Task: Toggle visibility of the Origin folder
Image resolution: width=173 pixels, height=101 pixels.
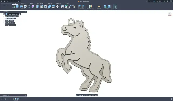Action: 6,20
